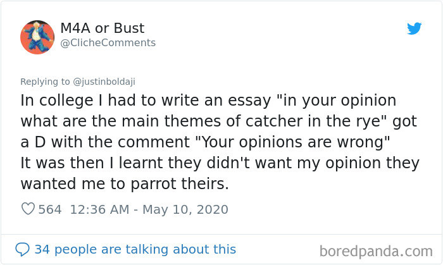Click the Twitter bird logo
The height and width of the screenshot is (265, 443).
pos(414,28)
